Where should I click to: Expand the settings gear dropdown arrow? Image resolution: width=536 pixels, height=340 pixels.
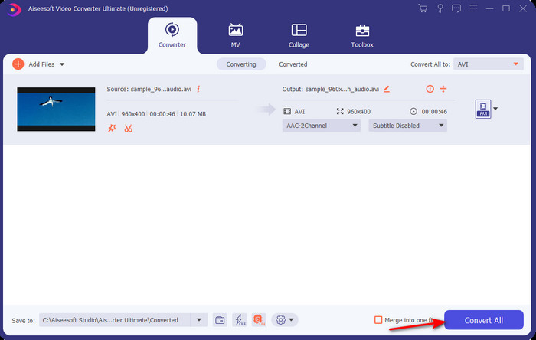[291, 320]
